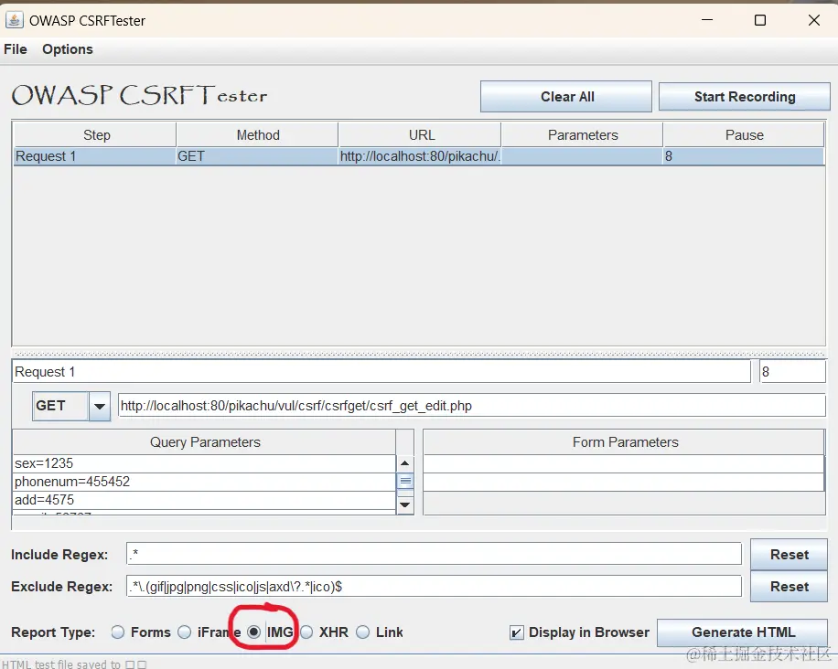Click the csrf_get_edit.php URL field
Viewport: 838px width, 669px height.
471,406
